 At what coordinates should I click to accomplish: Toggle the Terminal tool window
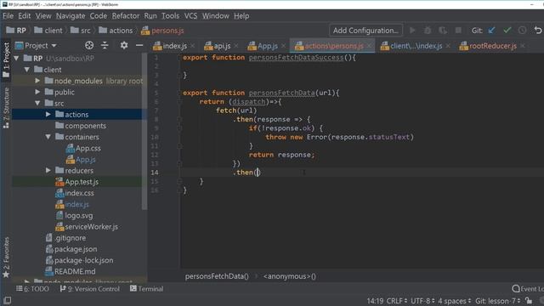point(146,289)
